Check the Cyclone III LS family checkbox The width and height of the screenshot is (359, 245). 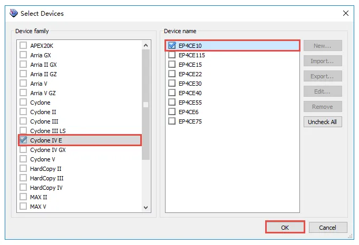pyautogui.click(x=23, y=130)
